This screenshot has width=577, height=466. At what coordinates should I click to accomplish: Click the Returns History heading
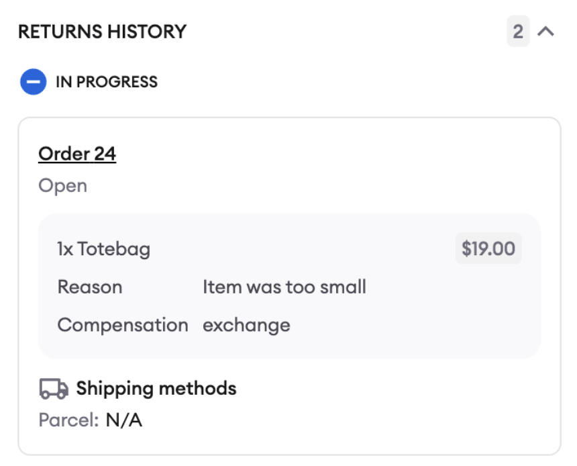(102, 32)
